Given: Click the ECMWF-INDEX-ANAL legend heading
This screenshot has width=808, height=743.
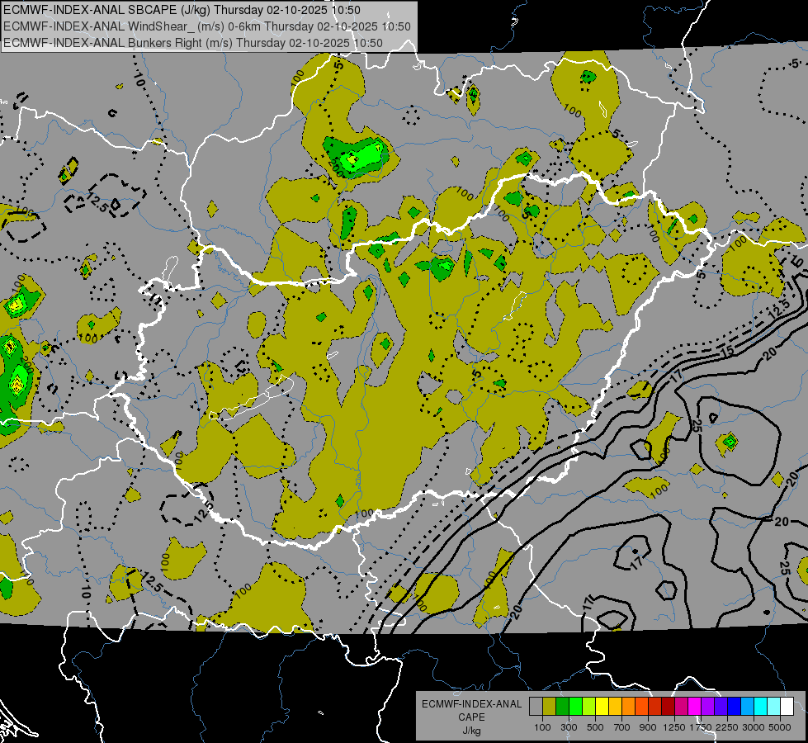Looking at the screenshot, I should [471, 704].
